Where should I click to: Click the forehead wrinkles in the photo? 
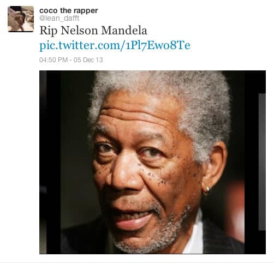135,116
